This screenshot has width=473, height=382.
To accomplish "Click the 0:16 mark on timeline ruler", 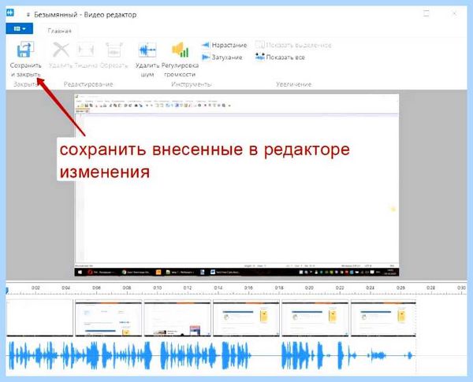I will coord(248,288).
